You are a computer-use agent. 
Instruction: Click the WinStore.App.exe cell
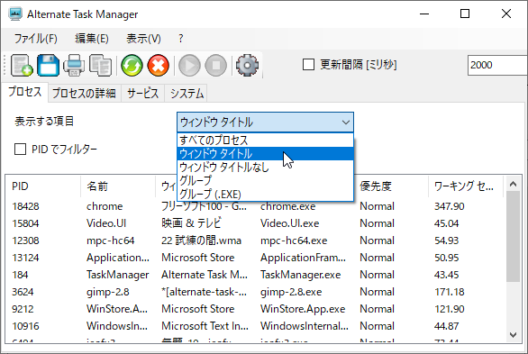coord(303,309)
